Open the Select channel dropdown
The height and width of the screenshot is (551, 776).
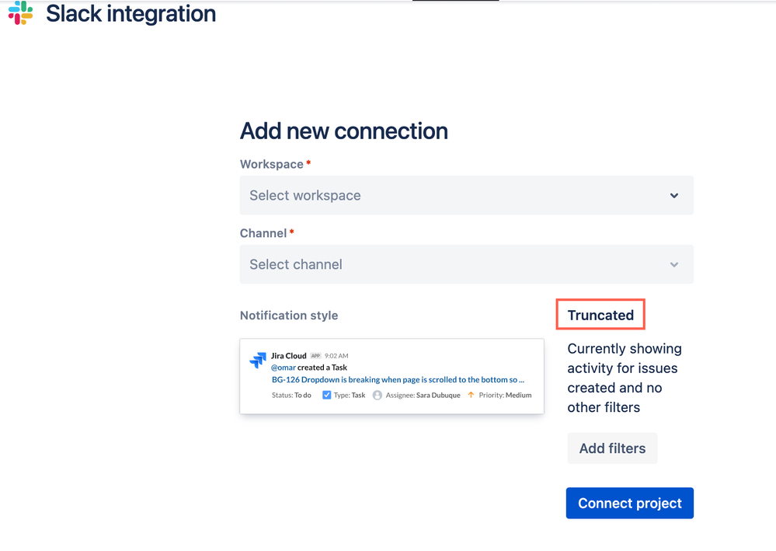[x=466, y=264]
